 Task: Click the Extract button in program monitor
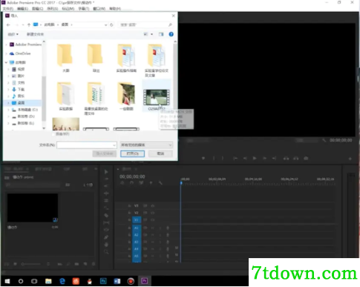296,158
